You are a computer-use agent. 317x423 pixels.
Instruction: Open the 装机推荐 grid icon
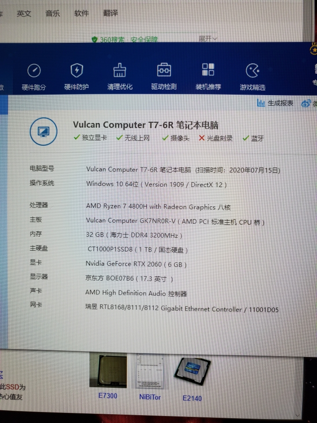tap(208, 70)
